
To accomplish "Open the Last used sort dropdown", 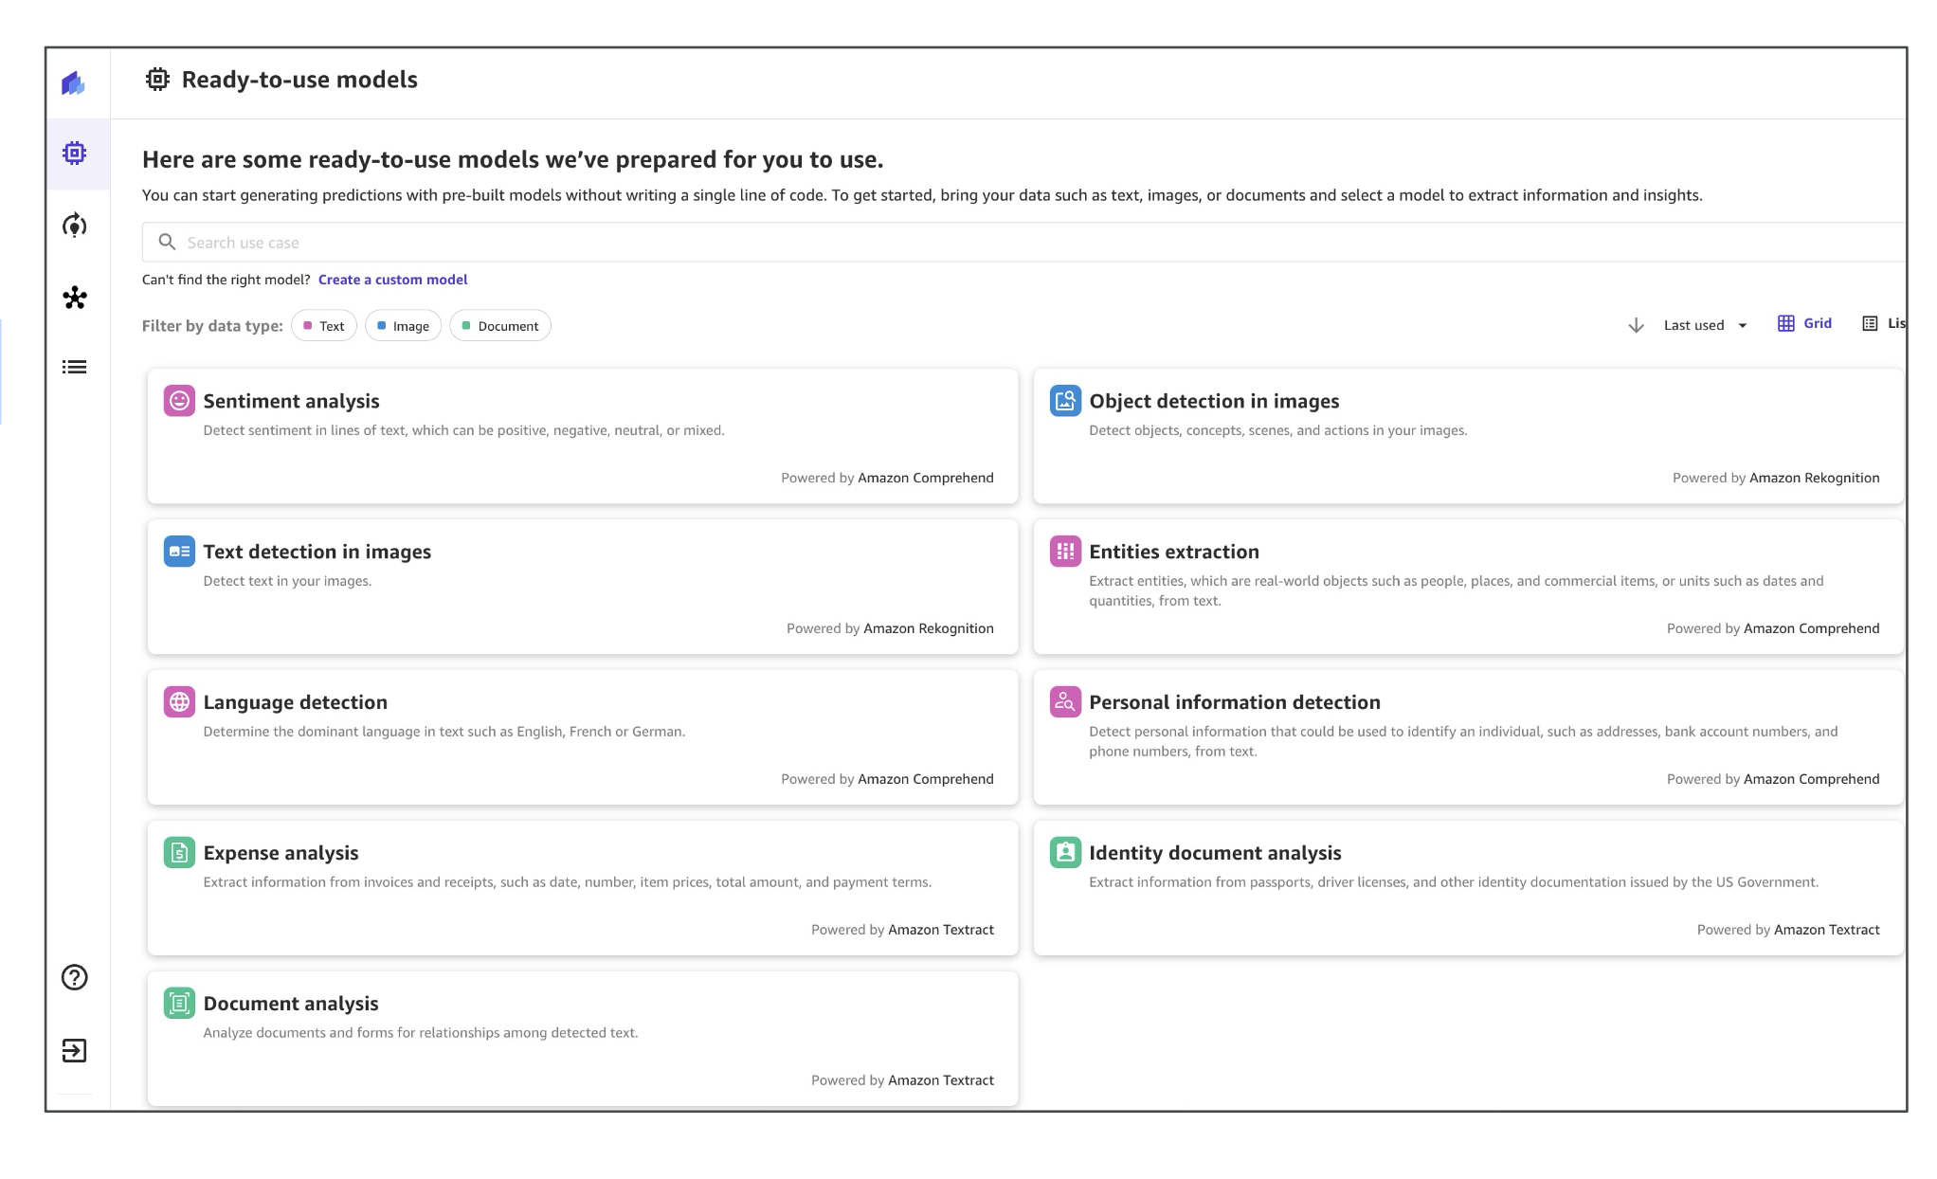I will click(x=1705, y=325).
